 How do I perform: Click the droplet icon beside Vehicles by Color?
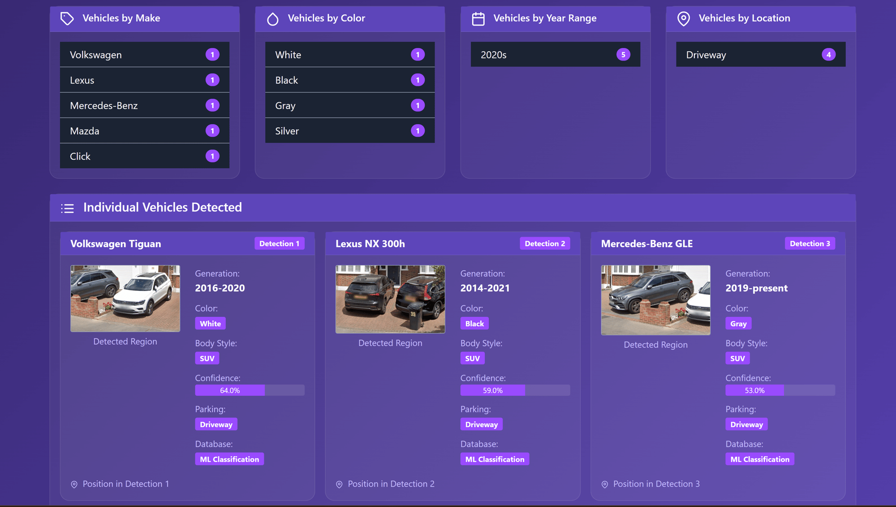point(272,19)
